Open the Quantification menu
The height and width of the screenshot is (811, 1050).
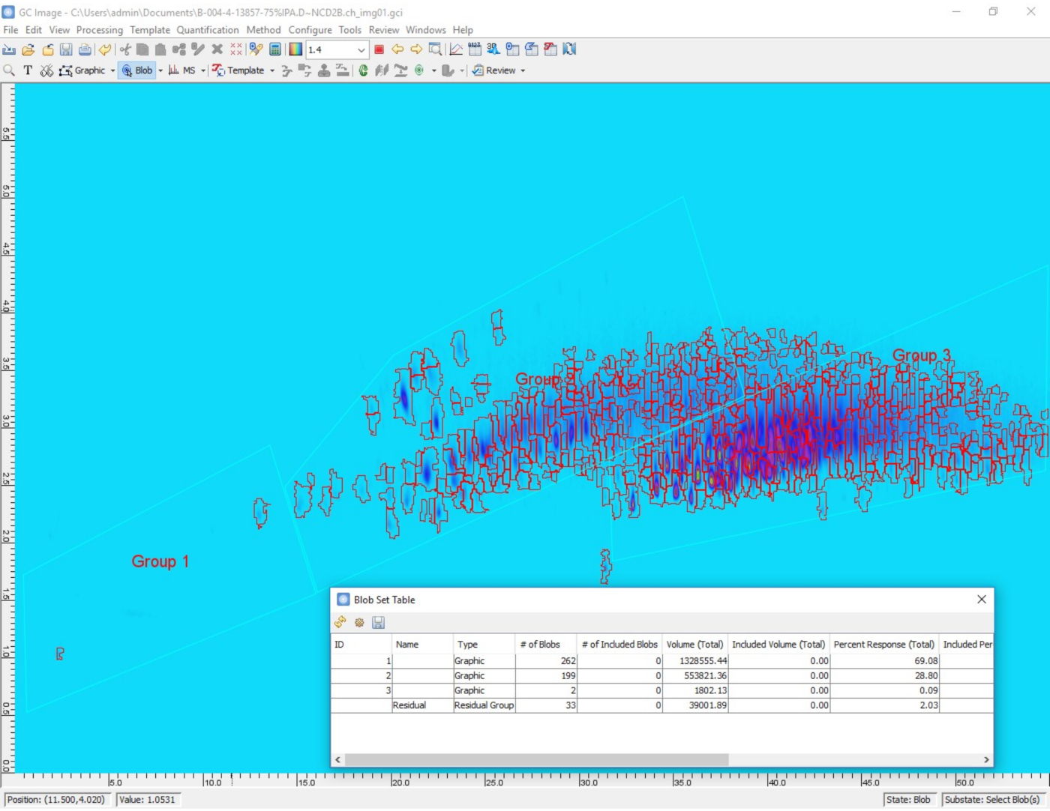(x=208, y=30)
